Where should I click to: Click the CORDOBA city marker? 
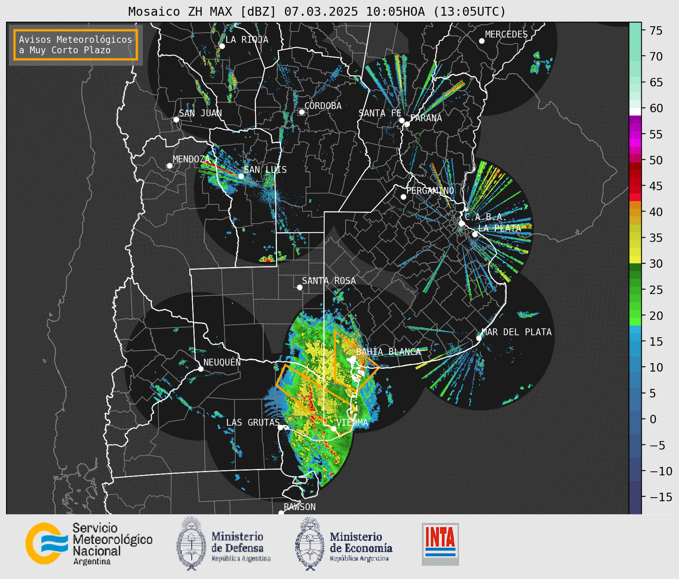301,112
